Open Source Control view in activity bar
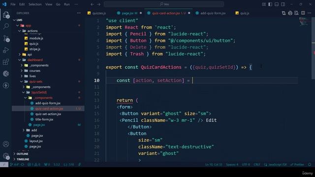The height and width of the screenshot is (177, 315). pos(6,38)
